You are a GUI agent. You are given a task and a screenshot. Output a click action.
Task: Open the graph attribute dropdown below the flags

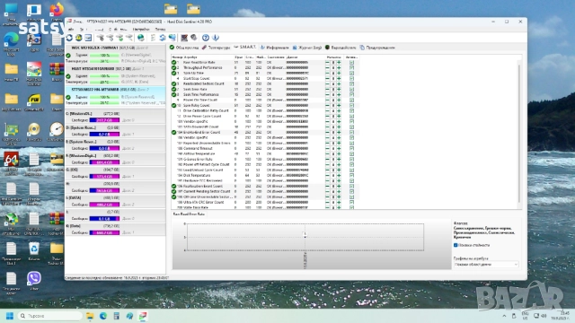point(486,265)
